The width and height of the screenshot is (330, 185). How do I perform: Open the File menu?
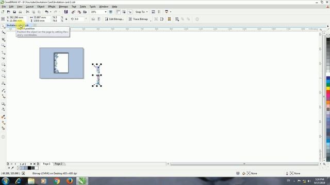point(4,7)
